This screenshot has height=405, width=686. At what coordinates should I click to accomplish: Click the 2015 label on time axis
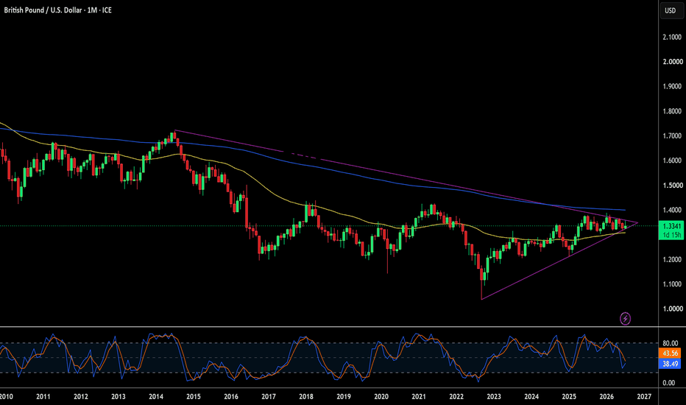tap(194, 397)
